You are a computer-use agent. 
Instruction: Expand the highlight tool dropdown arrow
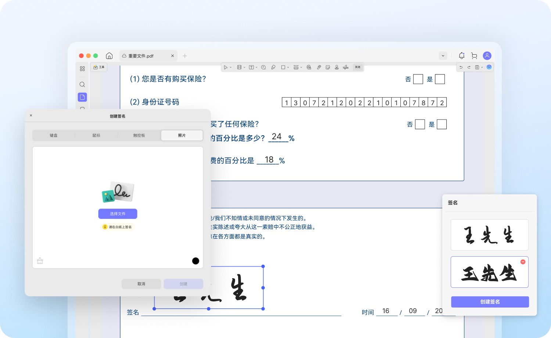(x=244, y=67)
